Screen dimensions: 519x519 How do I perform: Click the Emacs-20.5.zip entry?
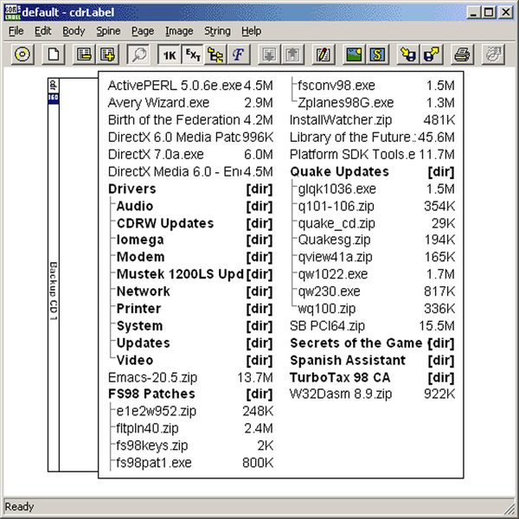point(190,378)
